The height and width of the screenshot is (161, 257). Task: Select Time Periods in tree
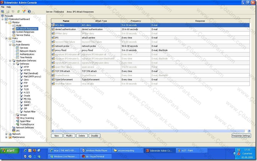point(26,58)
